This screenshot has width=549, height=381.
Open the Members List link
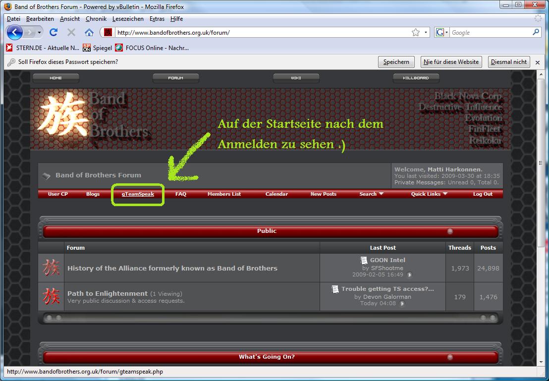pyautogui.click(x=224, y=194)
